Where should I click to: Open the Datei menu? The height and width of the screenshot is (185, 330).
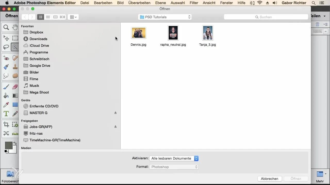tap(85, 3)
